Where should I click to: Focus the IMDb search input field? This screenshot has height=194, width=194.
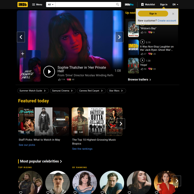(85, 5)
